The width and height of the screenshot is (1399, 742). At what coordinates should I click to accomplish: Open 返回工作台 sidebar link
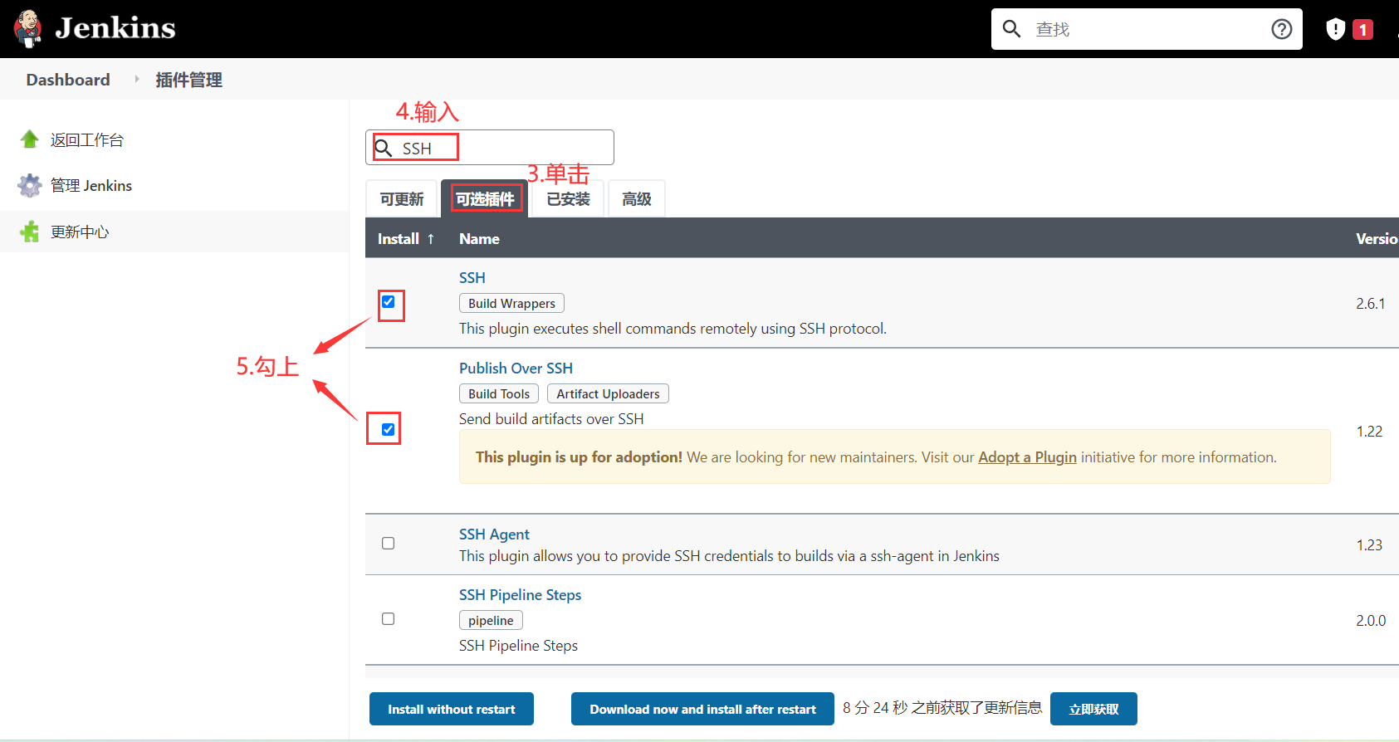click(87, 139)
